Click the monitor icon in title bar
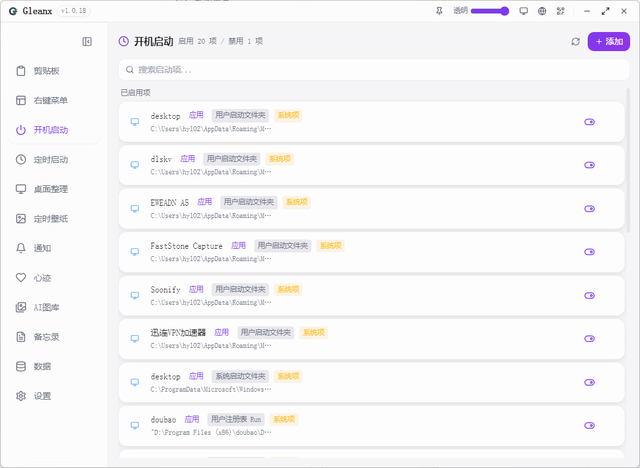640x468 pixels. click(524, 11)
